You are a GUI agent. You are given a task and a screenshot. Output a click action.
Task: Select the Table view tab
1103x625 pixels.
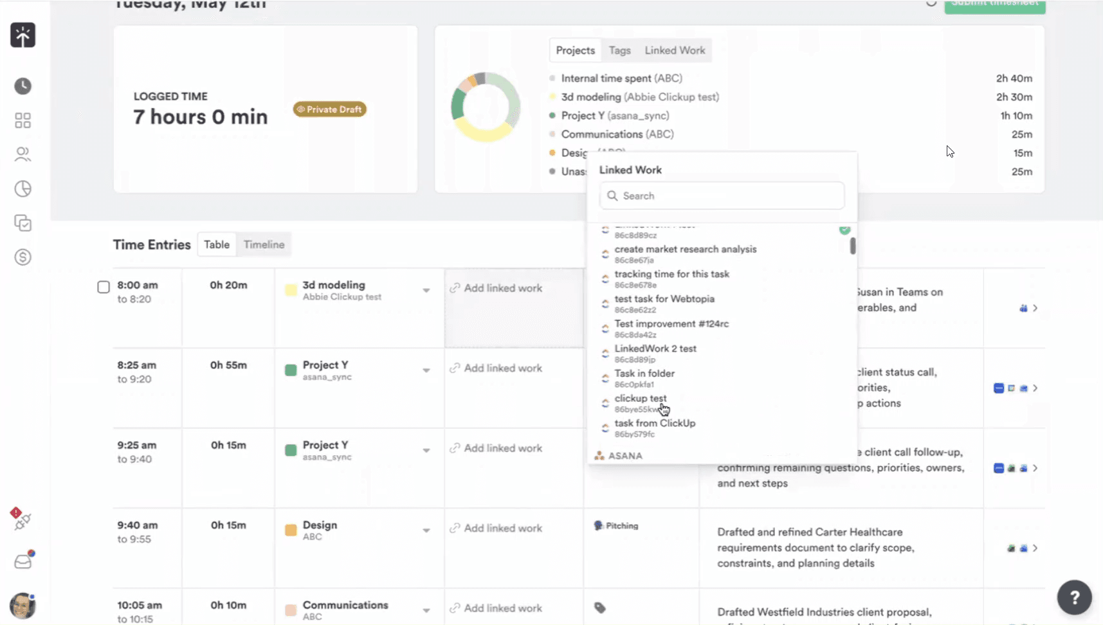click(217, 244)
